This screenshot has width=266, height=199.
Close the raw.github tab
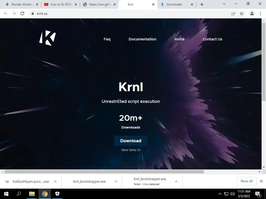click(115, 5)
